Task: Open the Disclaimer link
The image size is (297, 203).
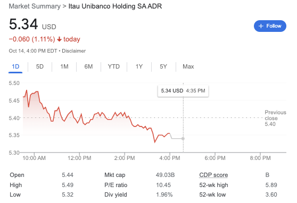Action: tap(73, 51)
